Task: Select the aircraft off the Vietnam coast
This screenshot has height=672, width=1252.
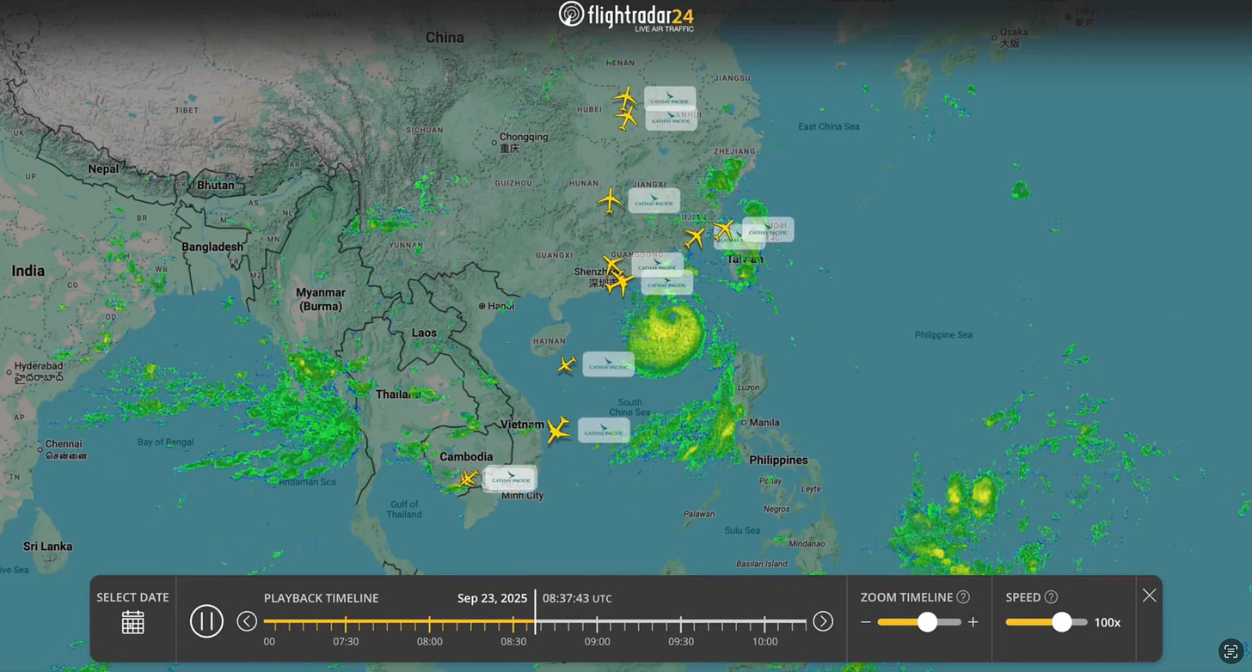Action: pos(558,430)
